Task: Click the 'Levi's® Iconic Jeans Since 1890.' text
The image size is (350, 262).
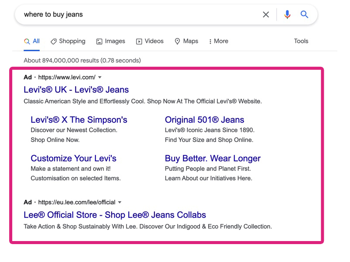Action: pyautogui.click(x=210, y=130)
